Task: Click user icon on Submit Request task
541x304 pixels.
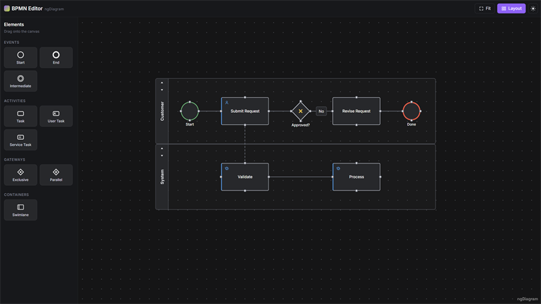Action: (x=227, y=103)
